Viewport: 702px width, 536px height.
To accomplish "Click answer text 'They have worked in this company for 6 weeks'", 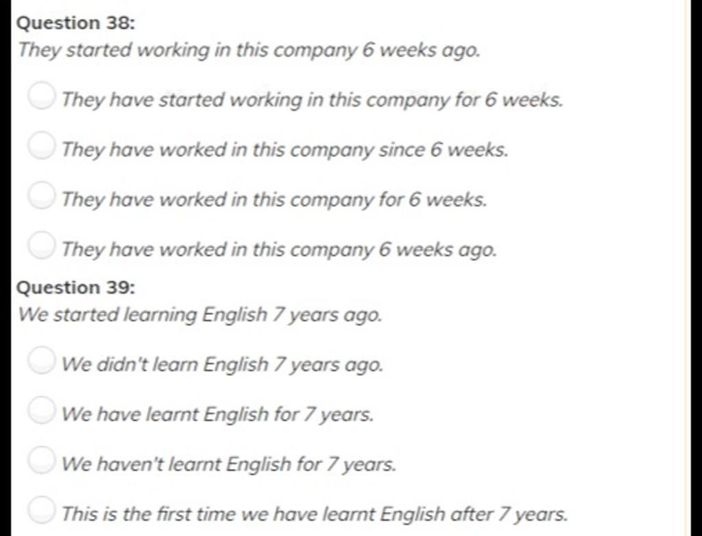I will coord(274,200).
